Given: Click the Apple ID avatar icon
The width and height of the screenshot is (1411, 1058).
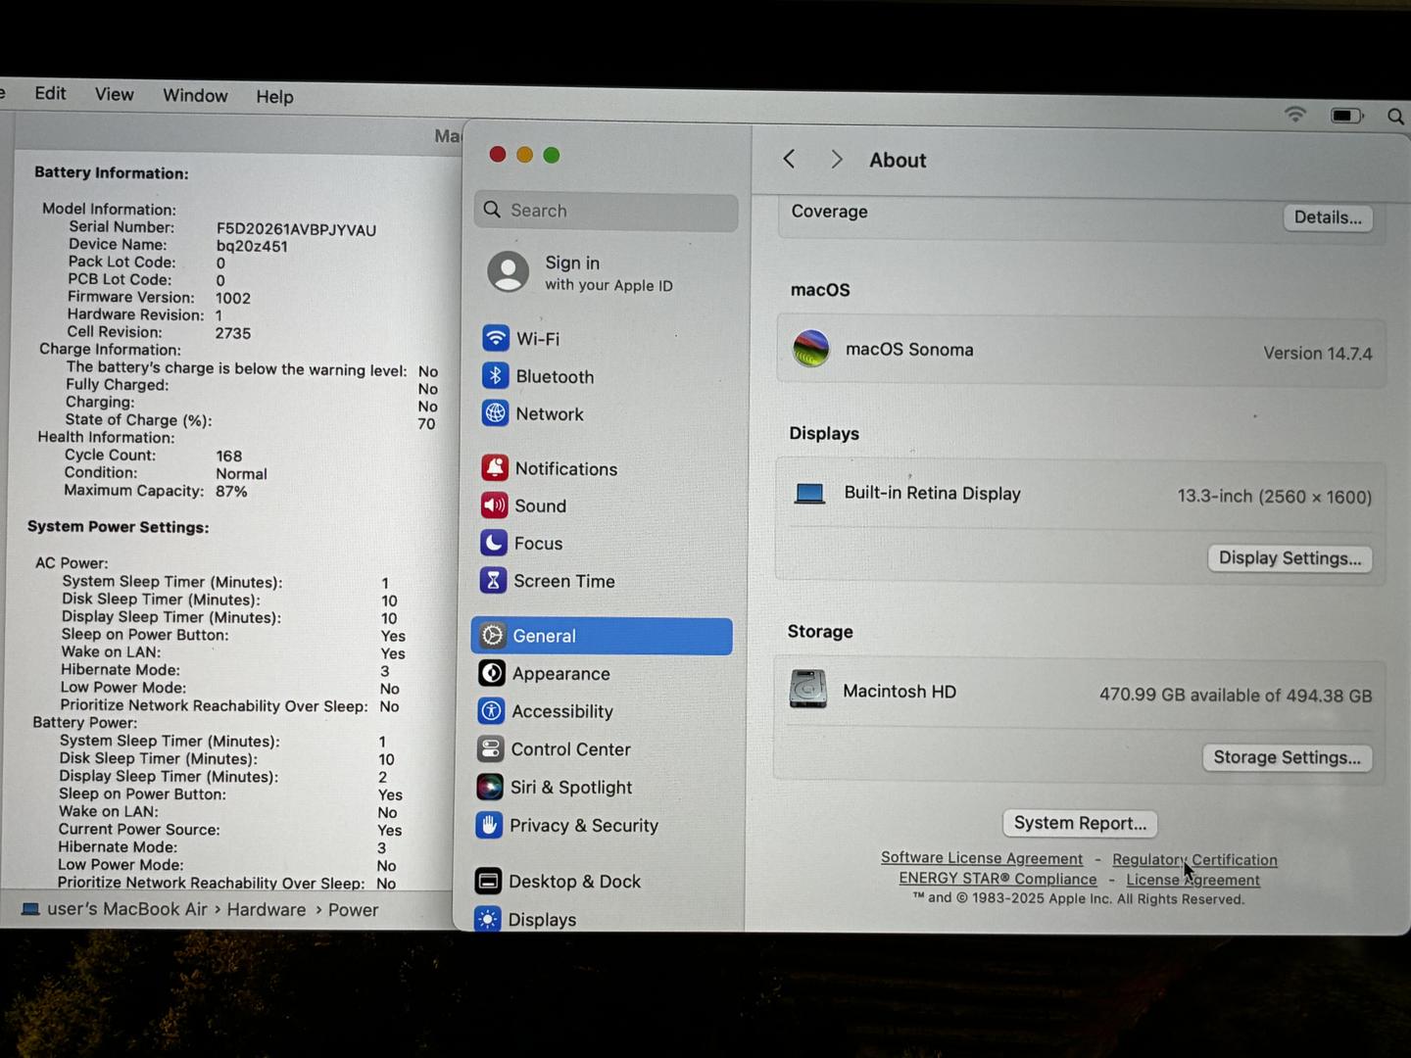Looking at the screenshot, I should click(x=509, y=271).
